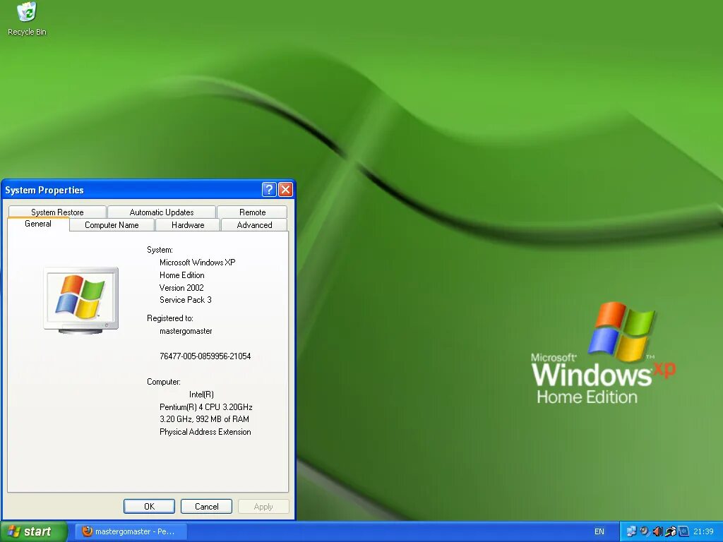723x542 pixels.
Task: Click the registered user name 'mastergomaster' in the dialog
Action: (x=186, y=331)
